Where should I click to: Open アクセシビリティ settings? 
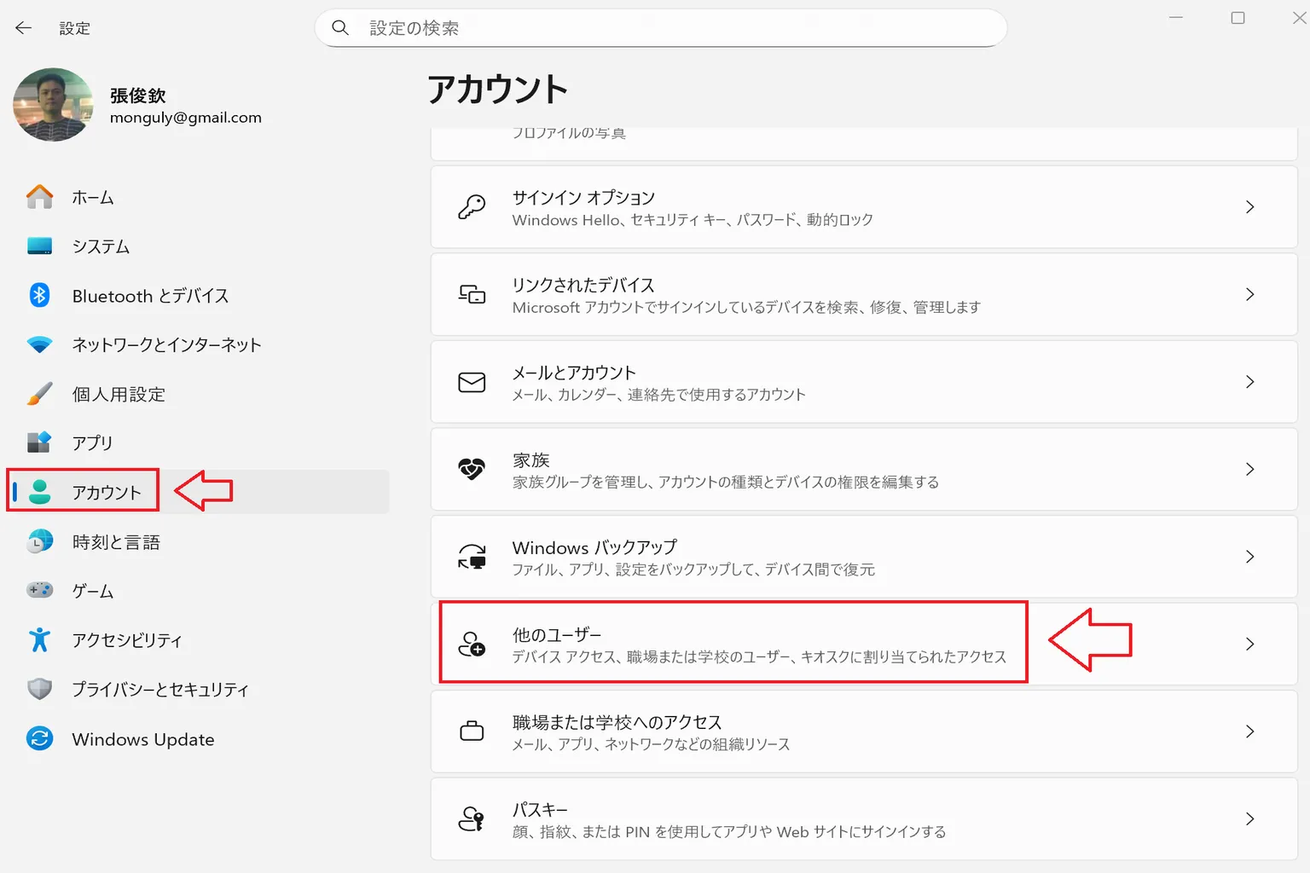coord(127,640)
